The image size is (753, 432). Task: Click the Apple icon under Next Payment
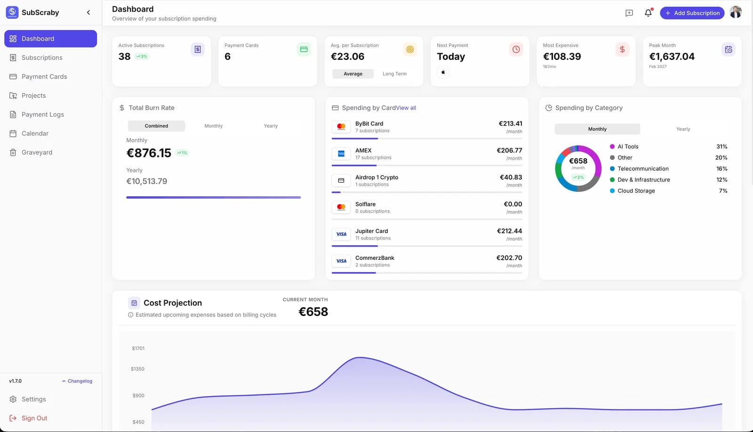pyautogui.click(x=443, y=72)
